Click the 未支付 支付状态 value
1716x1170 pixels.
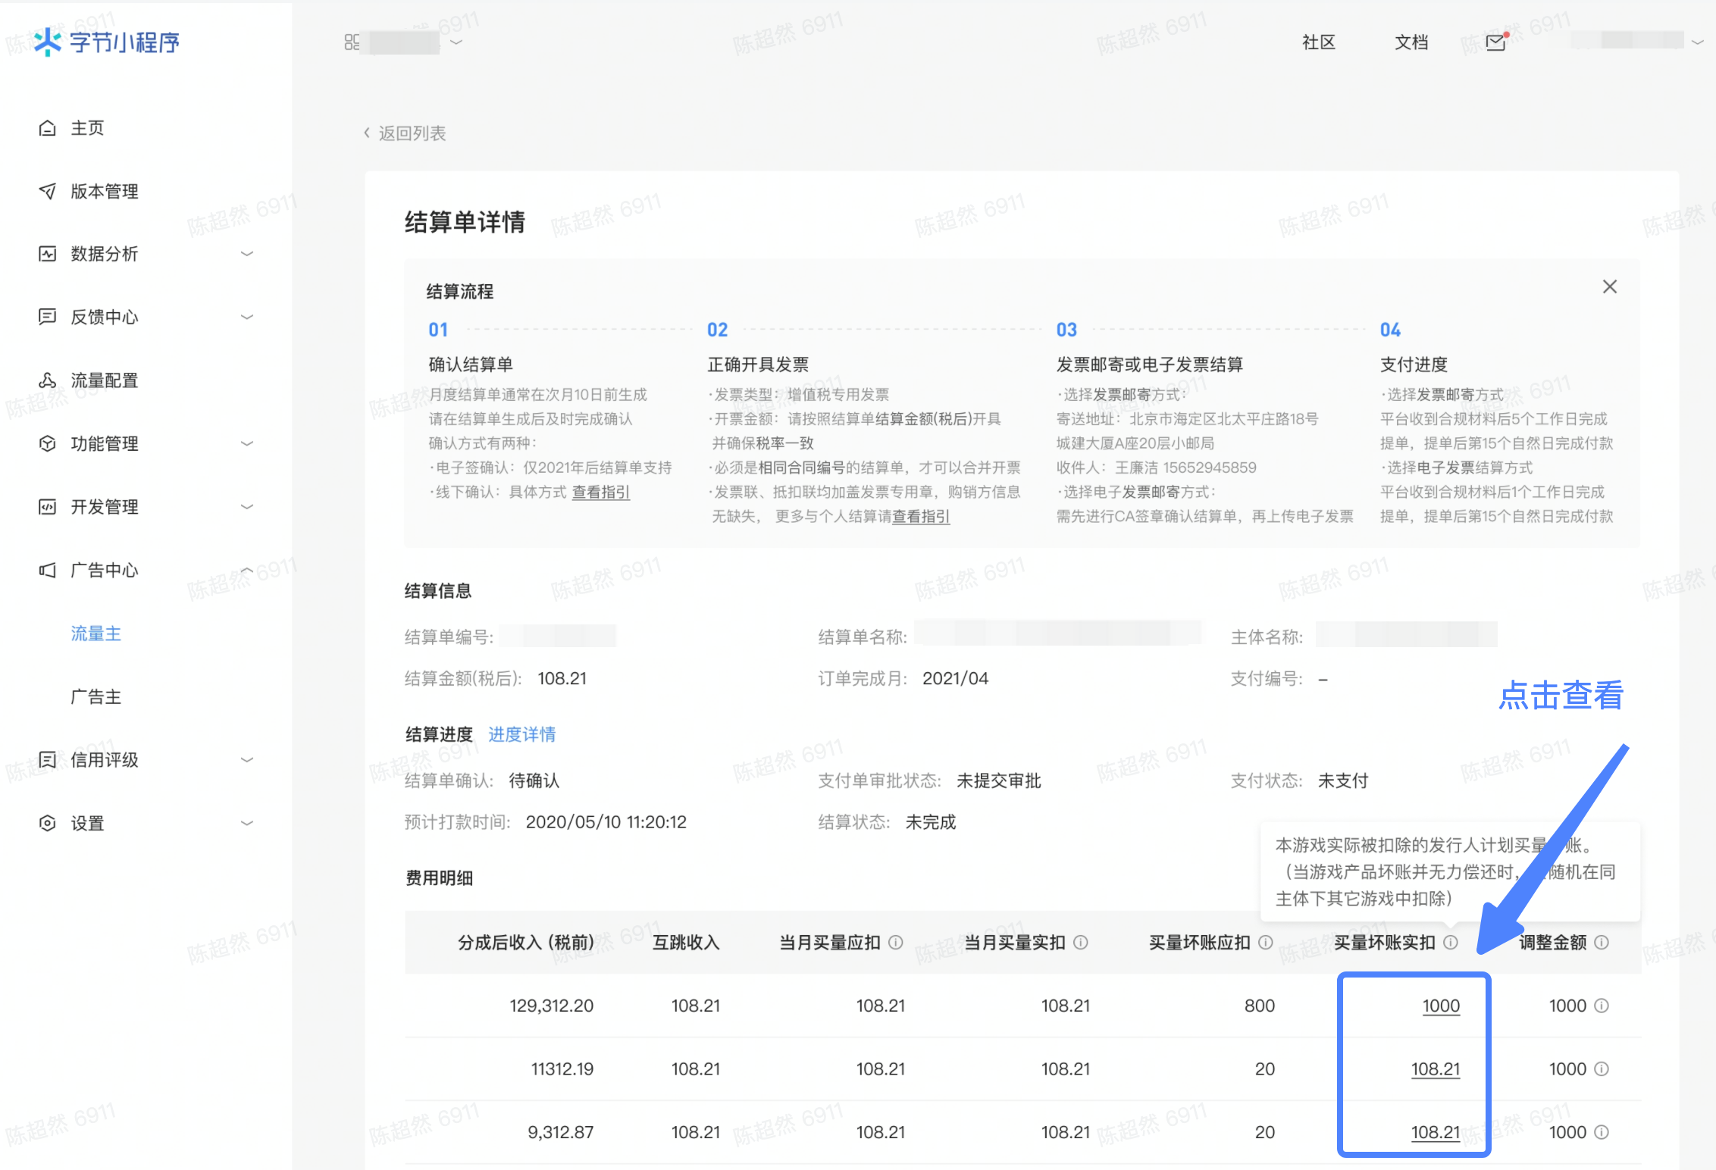1343,781
